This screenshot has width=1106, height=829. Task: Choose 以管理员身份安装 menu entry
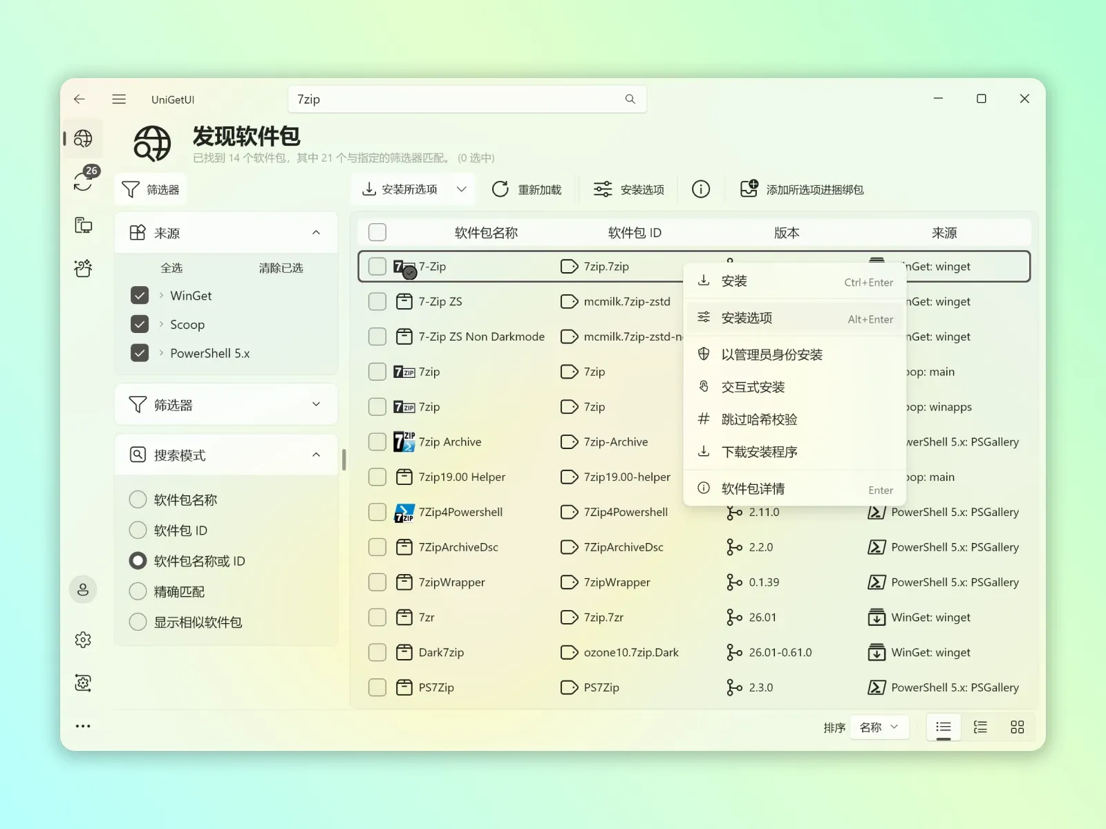click(x=795, y=354)
